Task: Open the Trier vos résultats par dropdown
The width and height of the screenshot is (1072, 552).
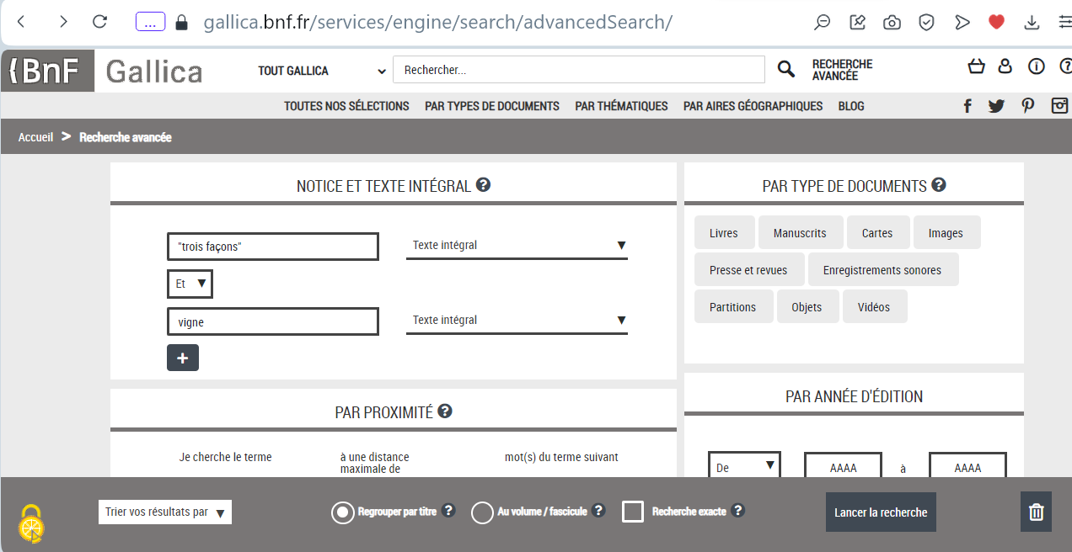Action: click(164, 512)
